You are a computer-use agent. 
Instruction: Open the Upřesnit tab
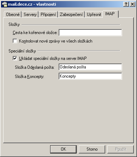[94, 15]
